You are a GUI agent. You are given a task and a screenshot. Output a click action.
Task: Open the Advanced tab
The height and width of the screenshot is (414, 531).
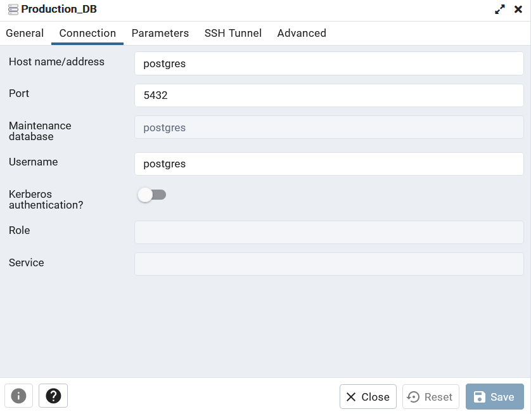pos(302,33)
